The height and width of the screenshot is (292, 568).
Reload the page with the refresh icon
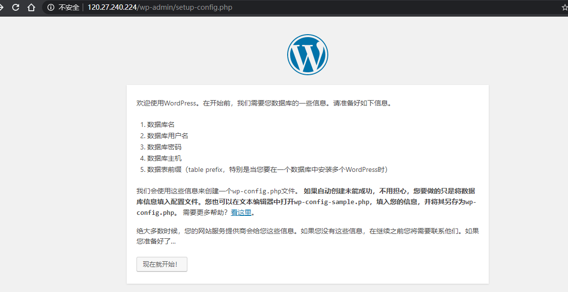pos(16,7)
